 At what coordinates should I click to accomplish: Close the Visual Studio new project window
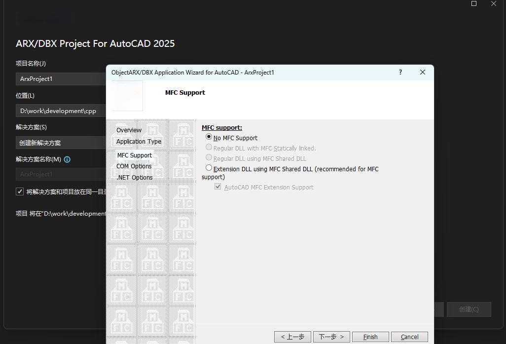[494, 3]
